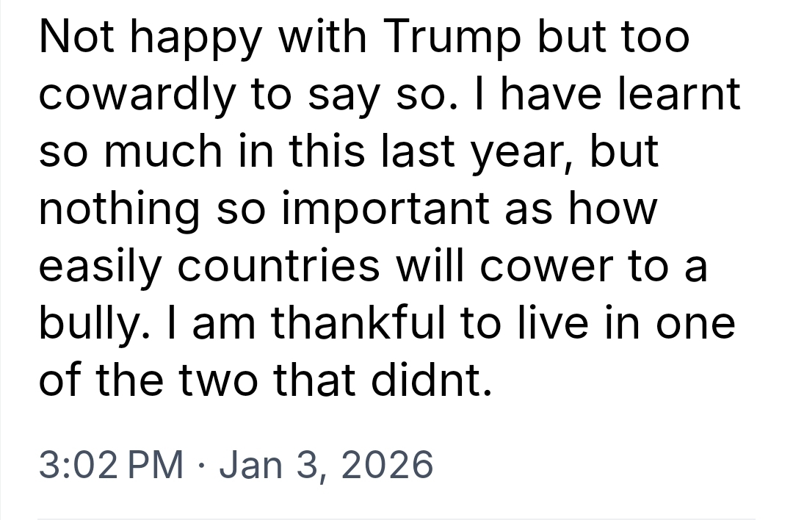Click the word "nothing" in the tweet
793x520 pixels.
coord(119,210)
